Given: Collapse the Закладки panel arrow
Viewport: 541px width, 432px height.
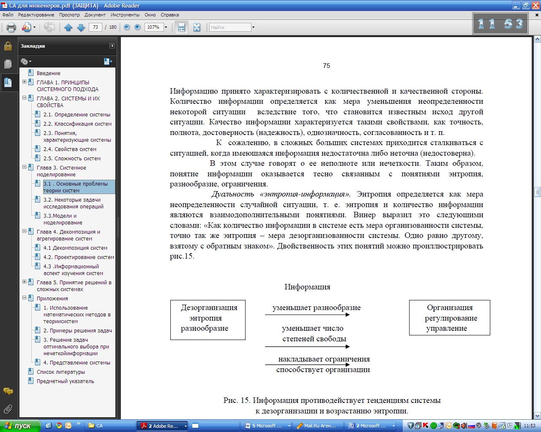Looking at the screenshot, I should click(112, 46).
